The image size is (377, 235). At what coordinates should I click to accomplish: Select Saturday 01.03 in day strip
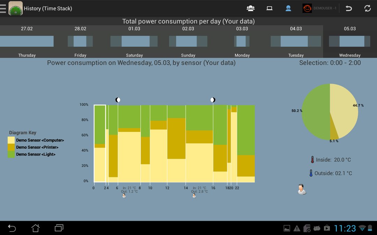click(x=134, y=41)
